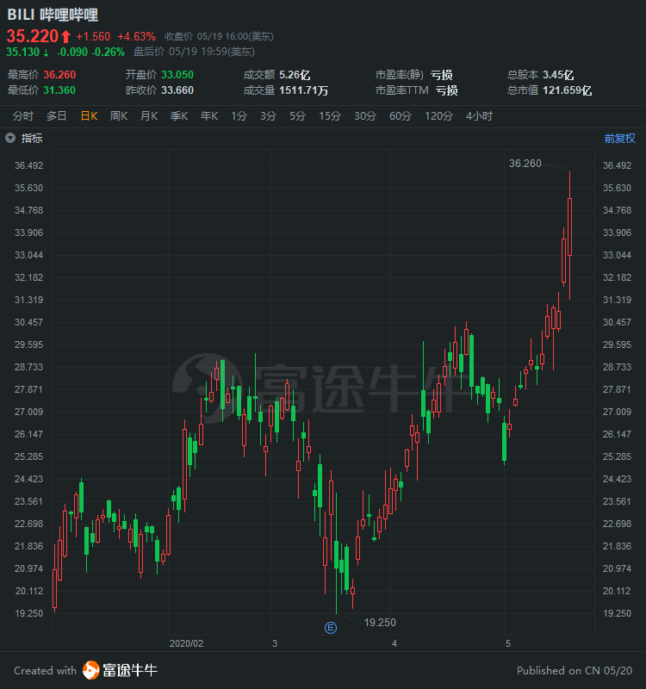Click the circular chevron icon beside 指标
Image resolution: width=646 pixels, height=689 pixels.
(x=10, y=138)
